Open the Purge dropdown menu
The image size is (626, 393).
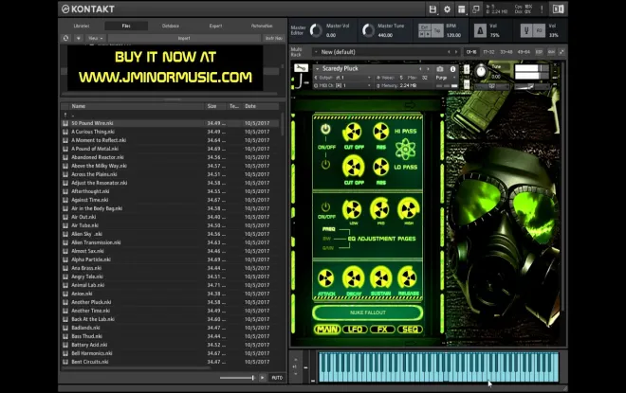(x=444, y=78)
